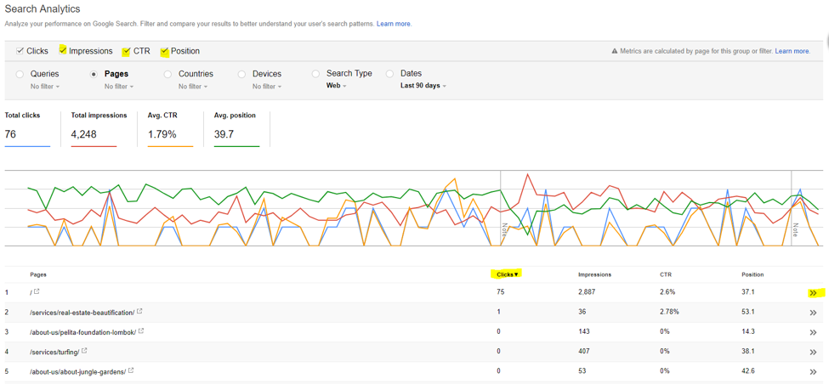Open external link for turfing page
This screenshot has height=384, width=829.
pyautogui.click(x=84, y=351)
